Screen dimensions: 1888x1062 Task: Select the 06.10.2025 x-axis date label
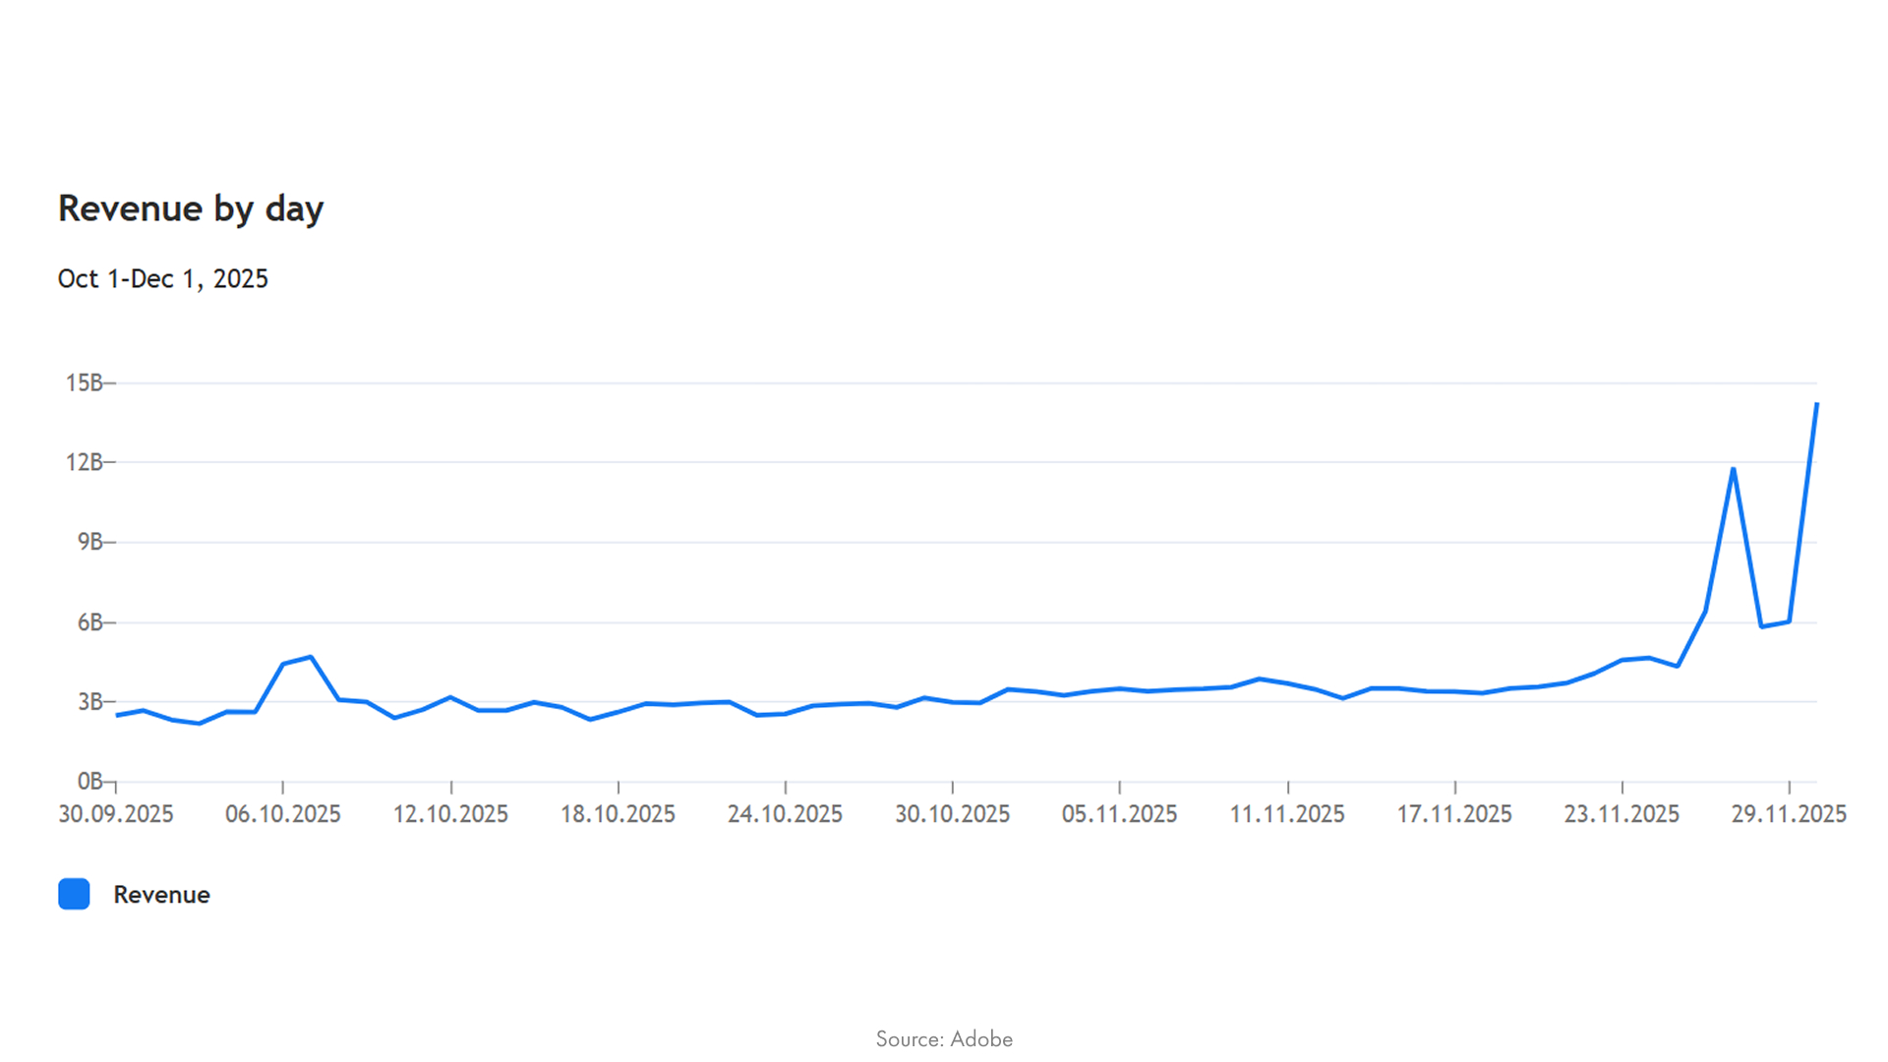point(283,814)
